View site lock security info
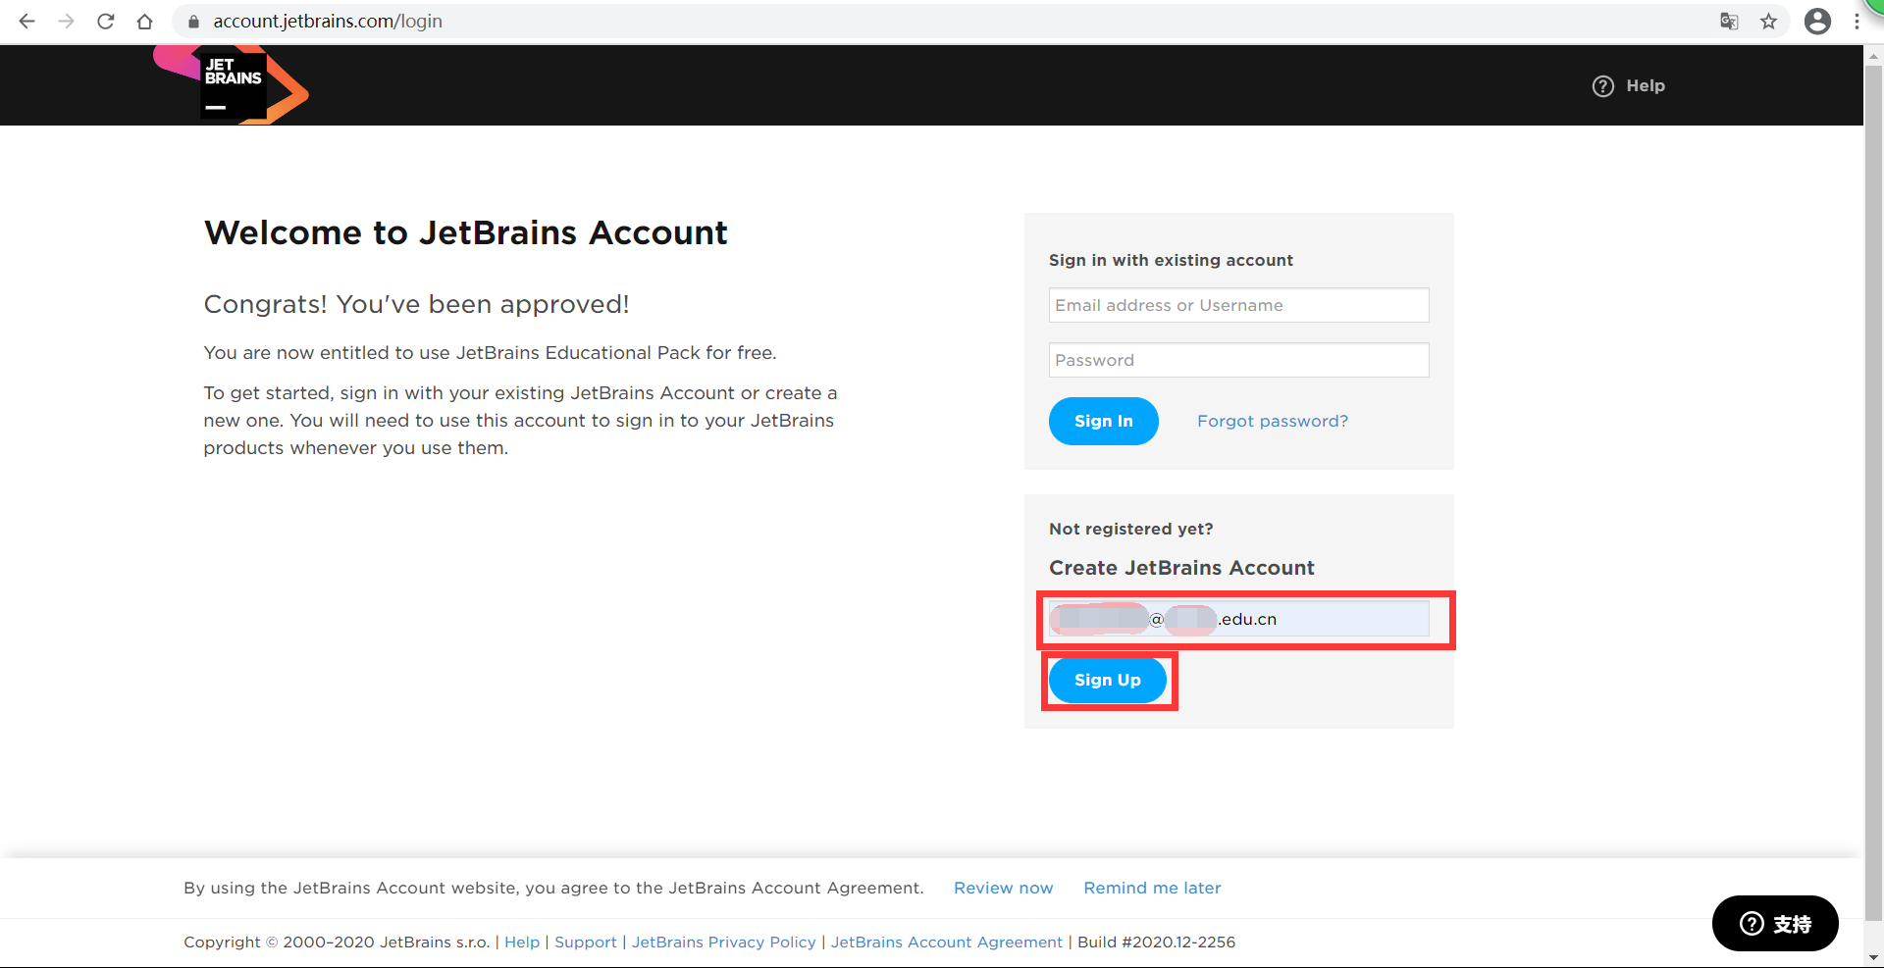Screen dimensions: 1884x968 pos(193,21)
